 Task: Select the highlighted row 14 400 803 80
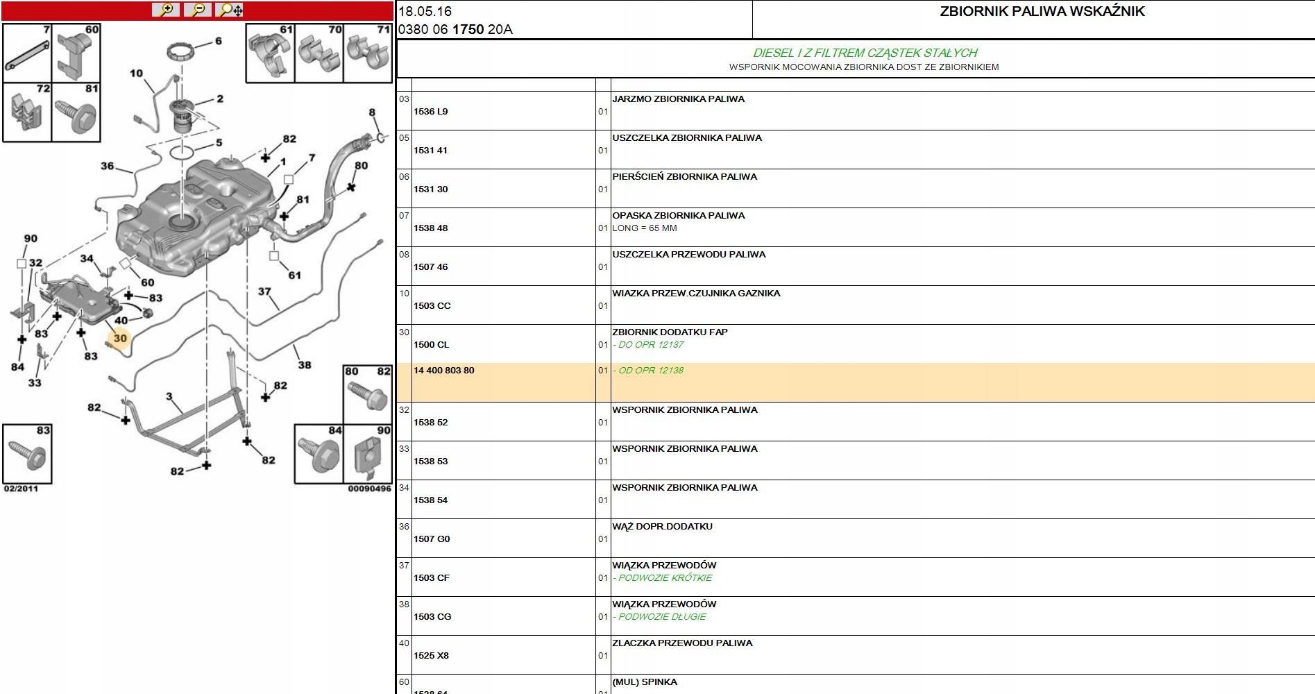856,382
